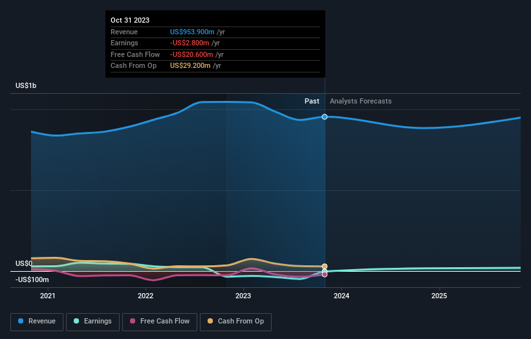
Task: Click the -US$2.800m earnings value
Action: coord(190,43)
